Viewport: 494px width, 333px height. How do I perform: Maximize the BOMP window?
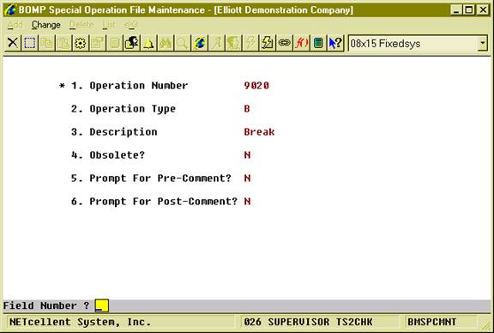pos(469,9)
